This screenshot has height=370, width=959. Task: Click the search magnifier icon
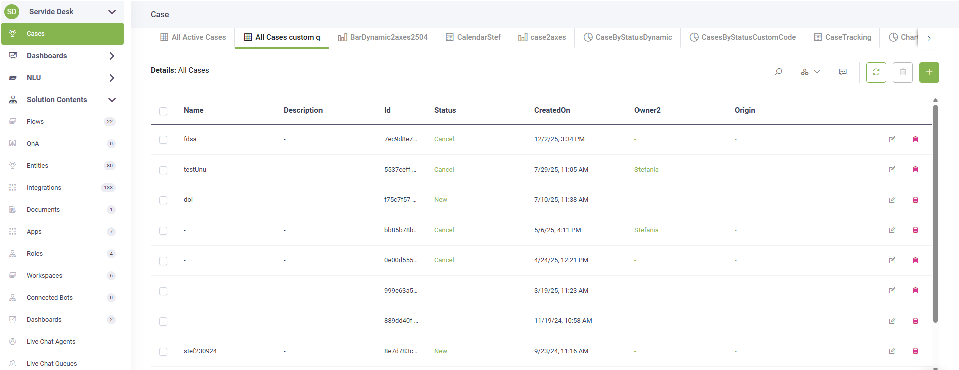click(778, 72)
